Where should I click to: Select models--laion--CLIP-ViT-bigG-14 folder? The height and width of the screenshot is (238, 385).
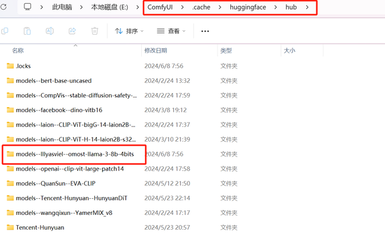(75, 125)
